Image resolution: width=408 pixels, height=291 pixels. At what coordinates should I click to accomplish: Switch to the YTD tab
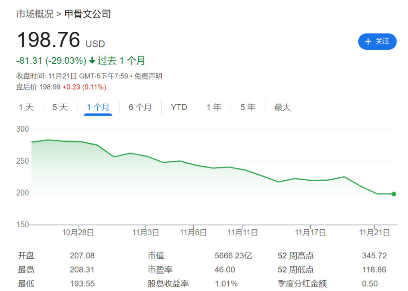(x=179, y=107)
